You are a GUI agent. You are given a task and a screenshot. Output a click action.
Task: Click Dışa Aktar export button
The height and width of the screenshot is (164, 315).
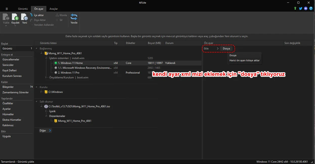[x=38, y=20]
